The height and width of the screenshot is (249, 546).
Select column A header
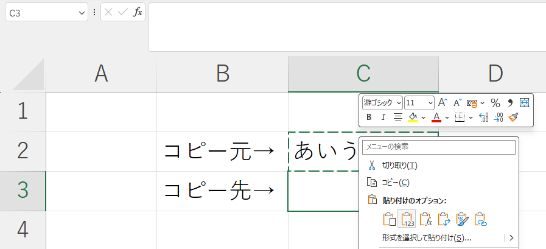[x=101, y=74]
